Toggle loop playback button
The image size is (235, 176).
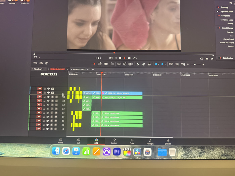point(135,58)
